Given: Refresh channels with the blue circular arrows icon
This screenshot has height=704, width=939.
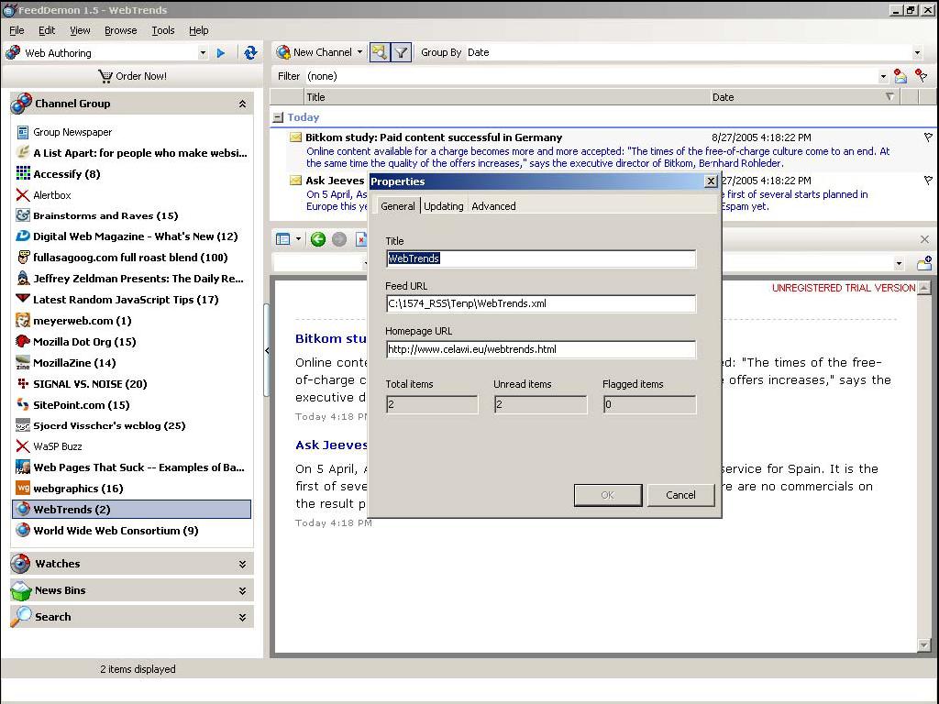Looking at the screenshot, I should (250, 52).
